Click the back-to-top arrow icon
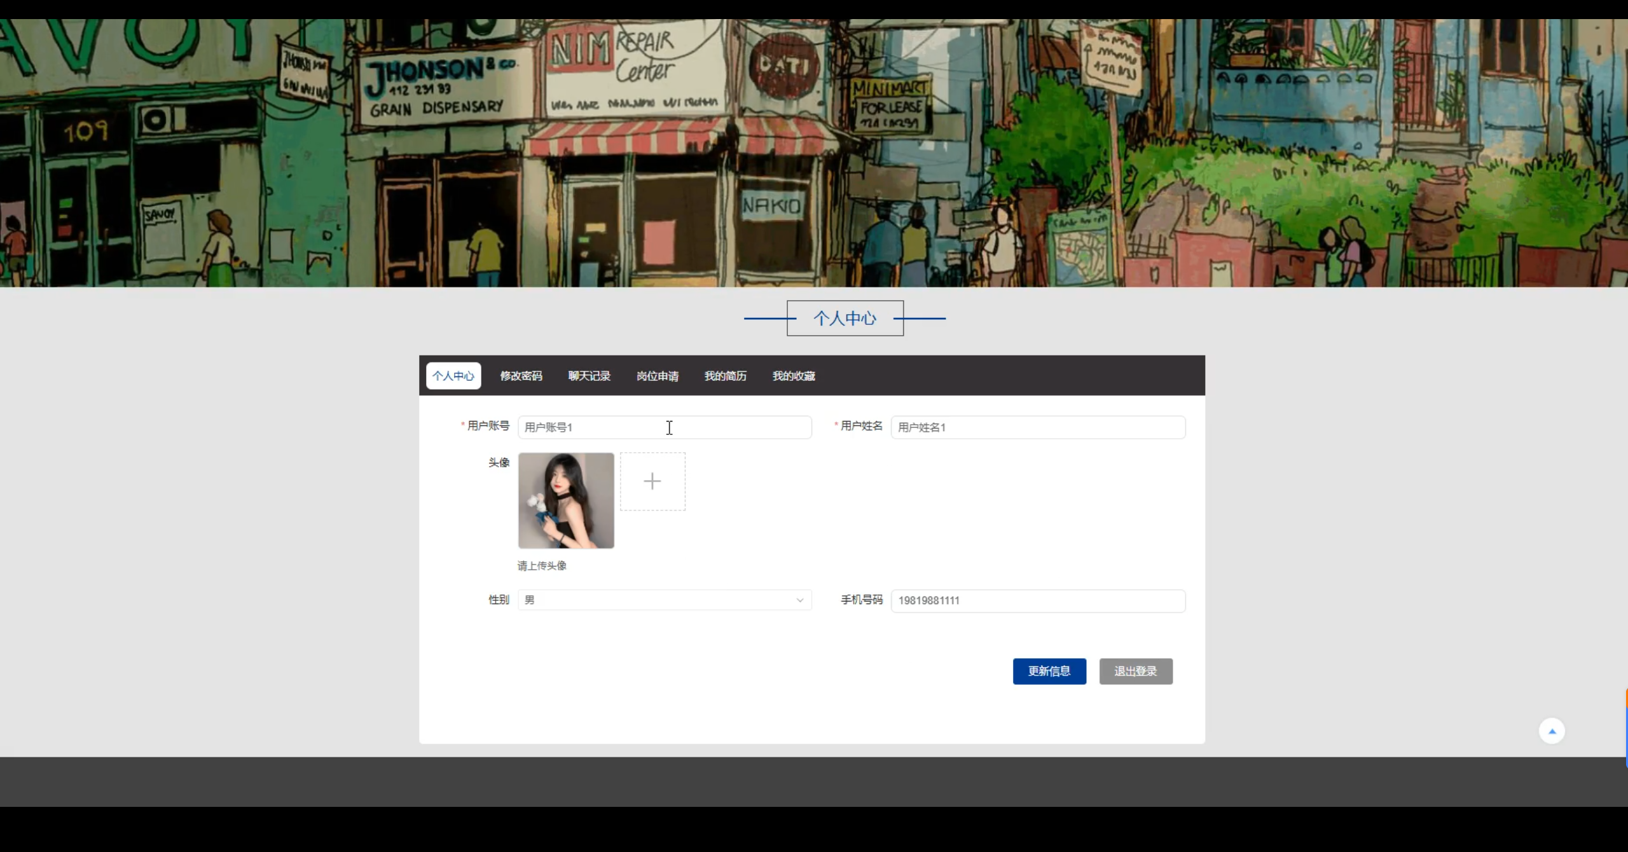The width and height of the screenshot is (1628, 852). (1552, 731)
